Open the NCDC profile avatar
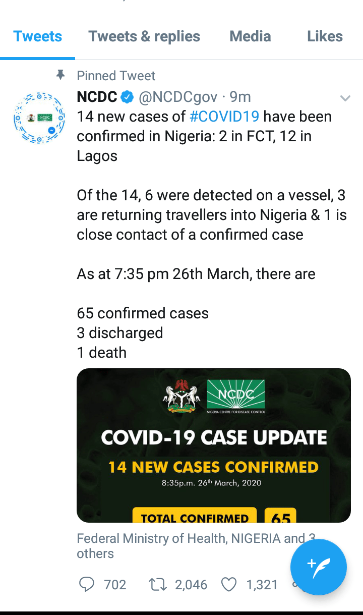Viewport: 363px width, 615px height. point(39,117)
